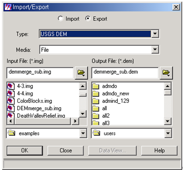Viewport: 183px width, 170px height.
Task: Click the input list horizontal scrollbar thumb
Action: click(x=42, y=121)
